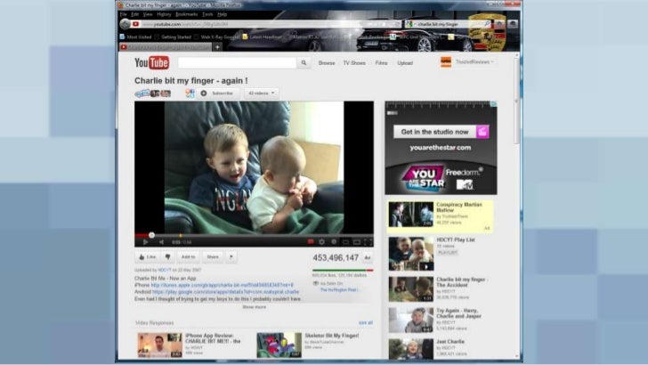Click Show more under the description
The height and width of the screenshot is (365, 648).
(255, 307)
